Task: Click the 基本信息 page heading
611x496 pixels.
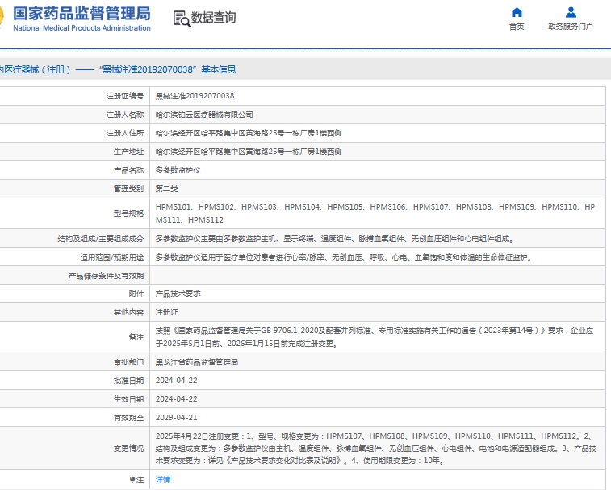Action: (x=219, y=69)
